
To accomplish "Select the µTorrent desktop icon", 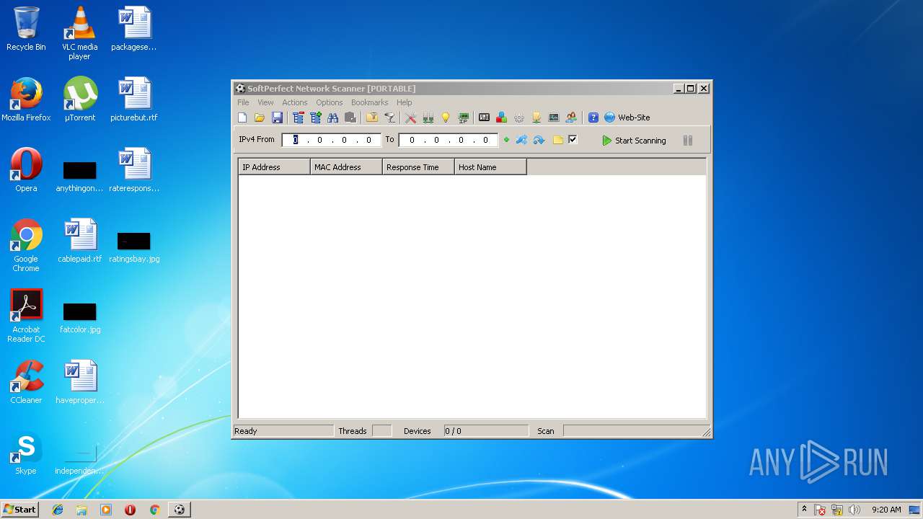I will tap(80, 99).
